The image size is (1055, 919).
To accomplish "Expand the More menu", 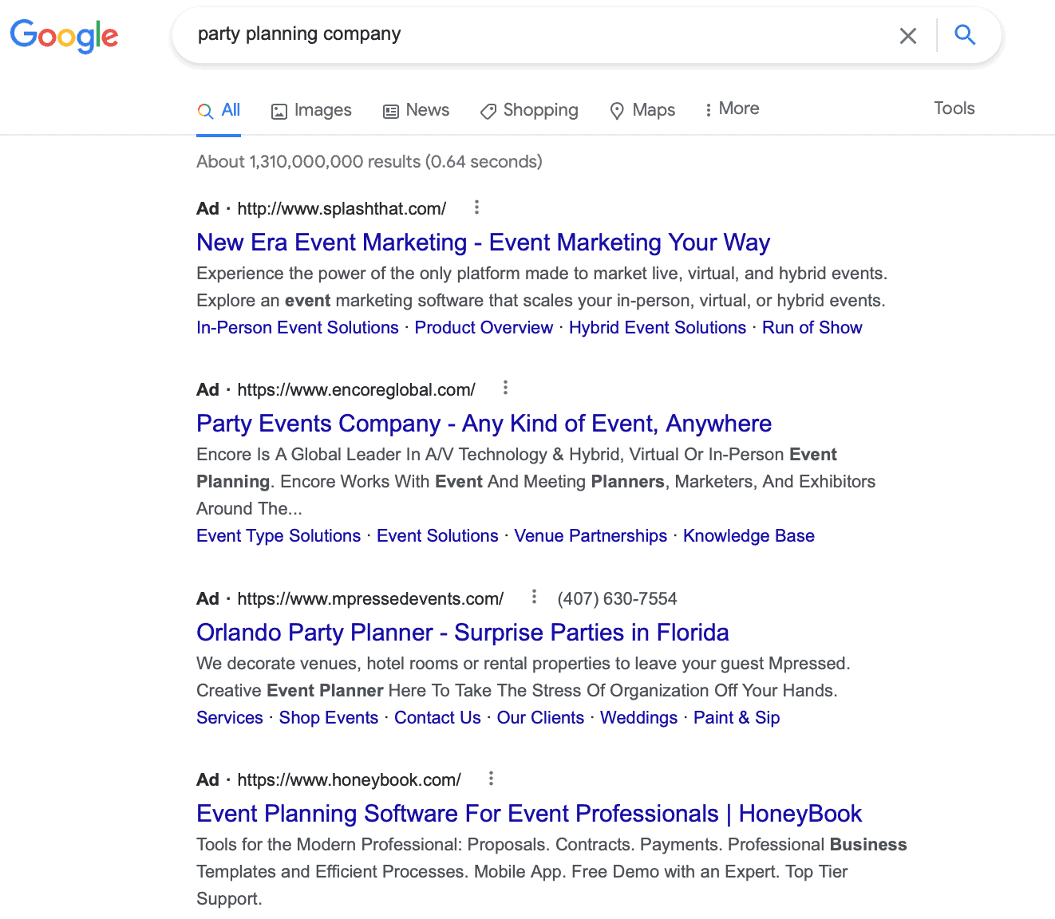I will (732, 108).
